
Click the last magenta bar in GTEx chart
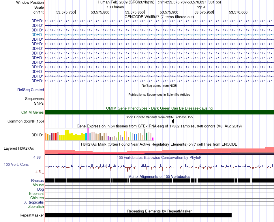click(x=153, y=139)
